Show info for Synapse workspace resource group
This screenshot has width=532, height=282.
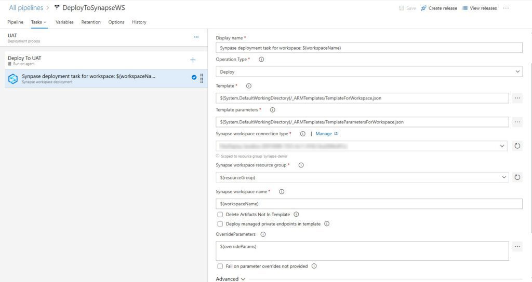[x=301, y=165]
